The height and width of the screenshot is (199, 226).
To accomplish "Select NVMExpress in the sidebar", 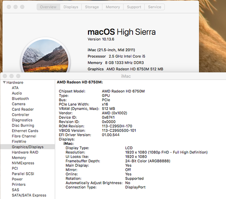I will pos(23,163).
